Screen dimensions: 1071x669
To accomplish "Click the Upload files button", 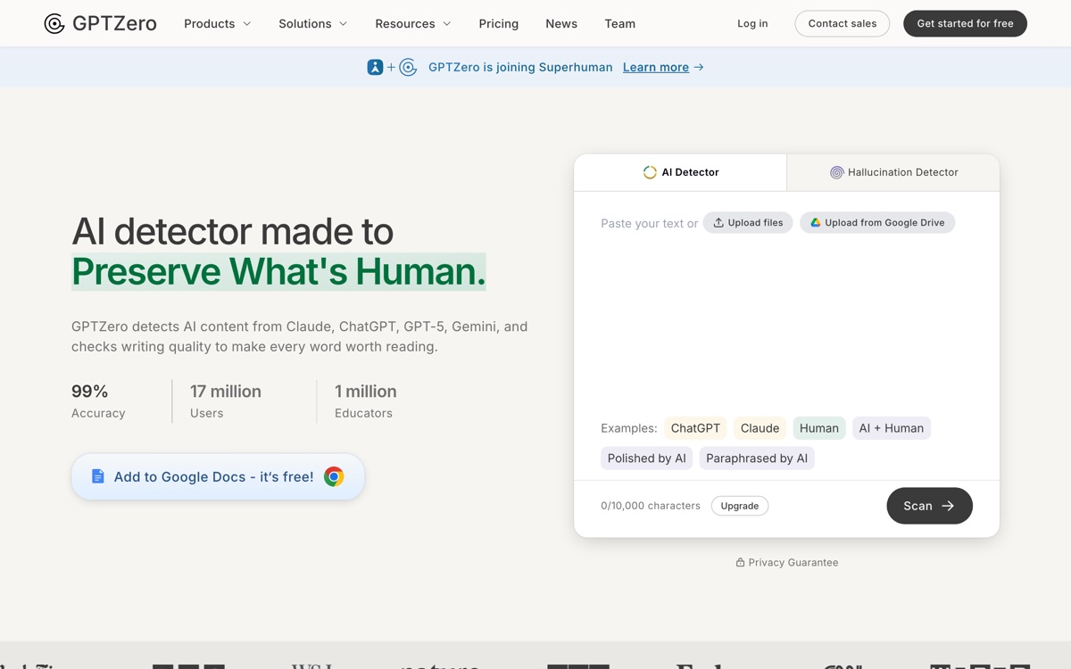I will click(748, 223).
